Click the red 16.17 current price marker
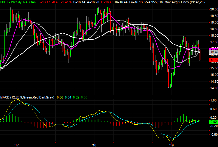Viewport: 218px width, 147px height. coord(213,60)
